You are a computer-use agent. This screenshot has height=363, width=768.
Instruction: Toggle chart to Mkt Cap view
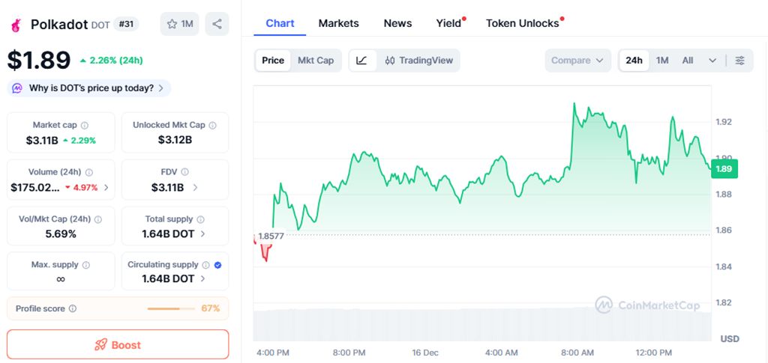click(x=316, y=61)
